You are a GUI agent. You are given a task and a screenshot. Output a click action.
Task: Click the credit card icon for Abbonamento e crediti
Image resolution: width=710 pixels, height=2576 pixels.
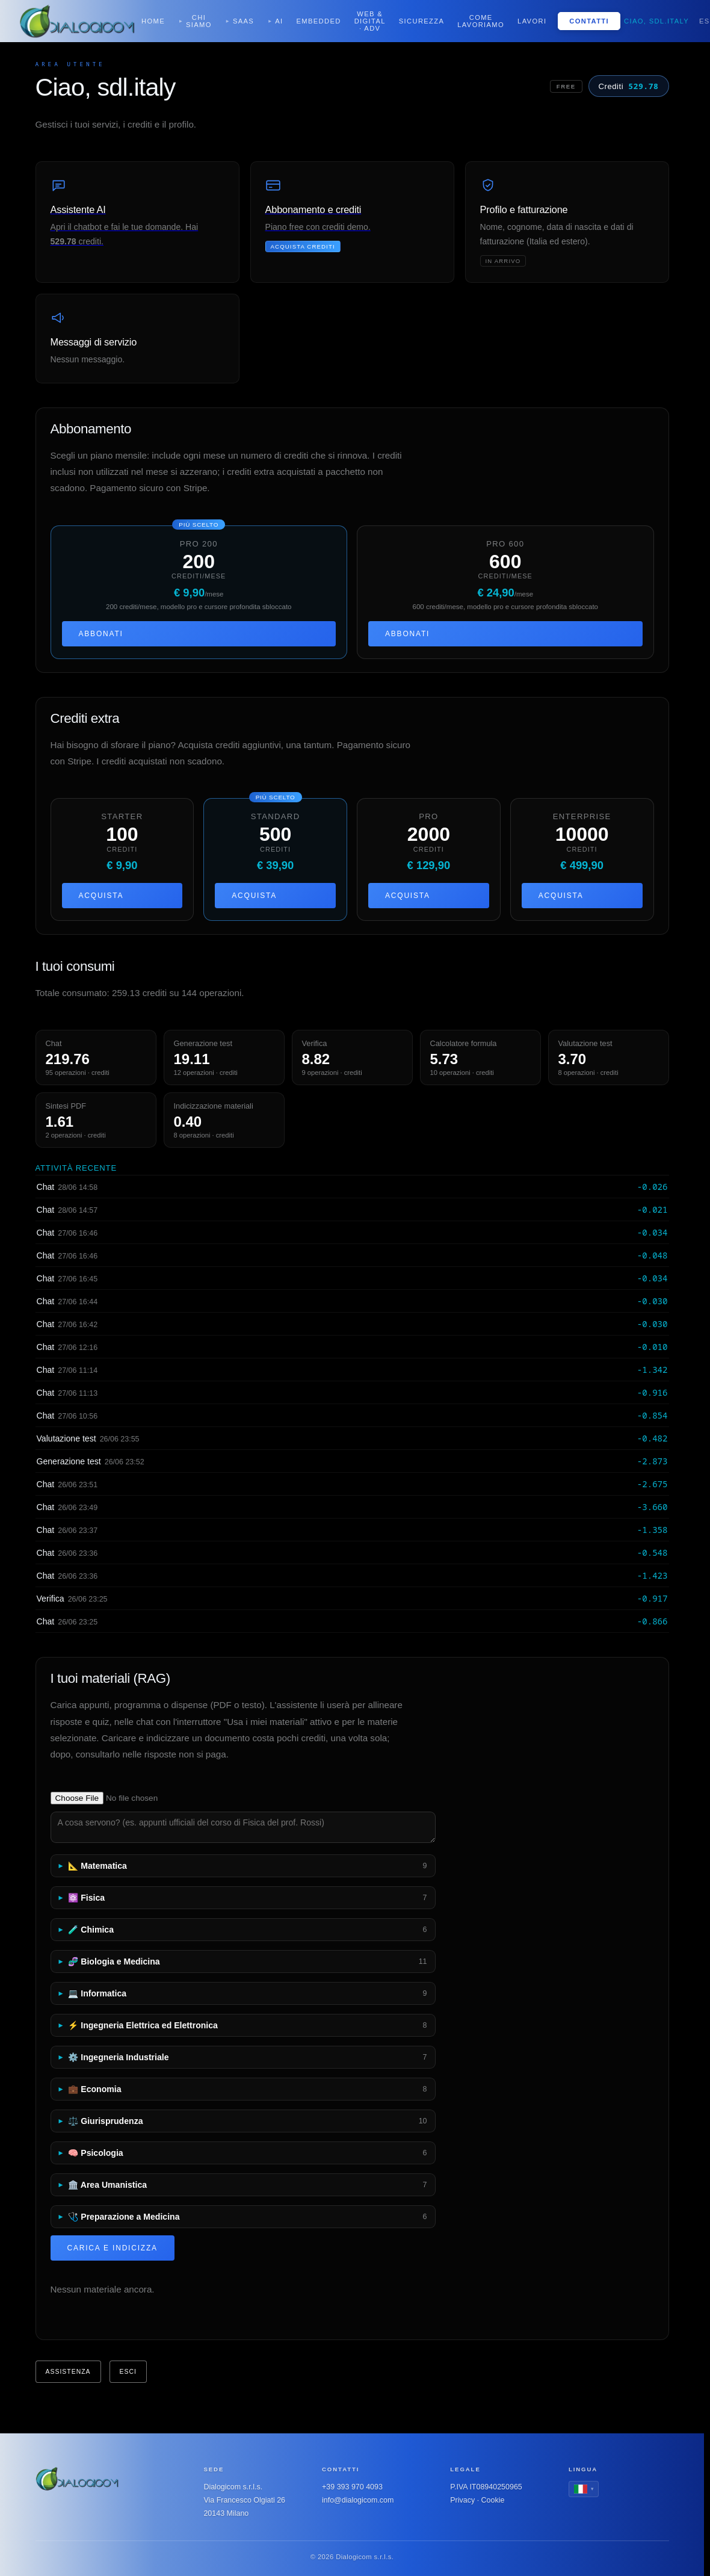tap(273, 185)
